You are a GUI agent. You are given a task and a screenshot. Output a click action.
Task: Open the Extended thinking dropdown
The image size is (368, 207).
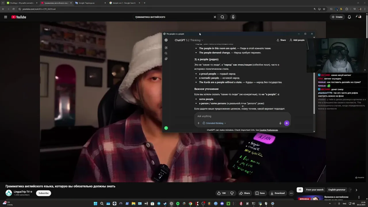214,123
